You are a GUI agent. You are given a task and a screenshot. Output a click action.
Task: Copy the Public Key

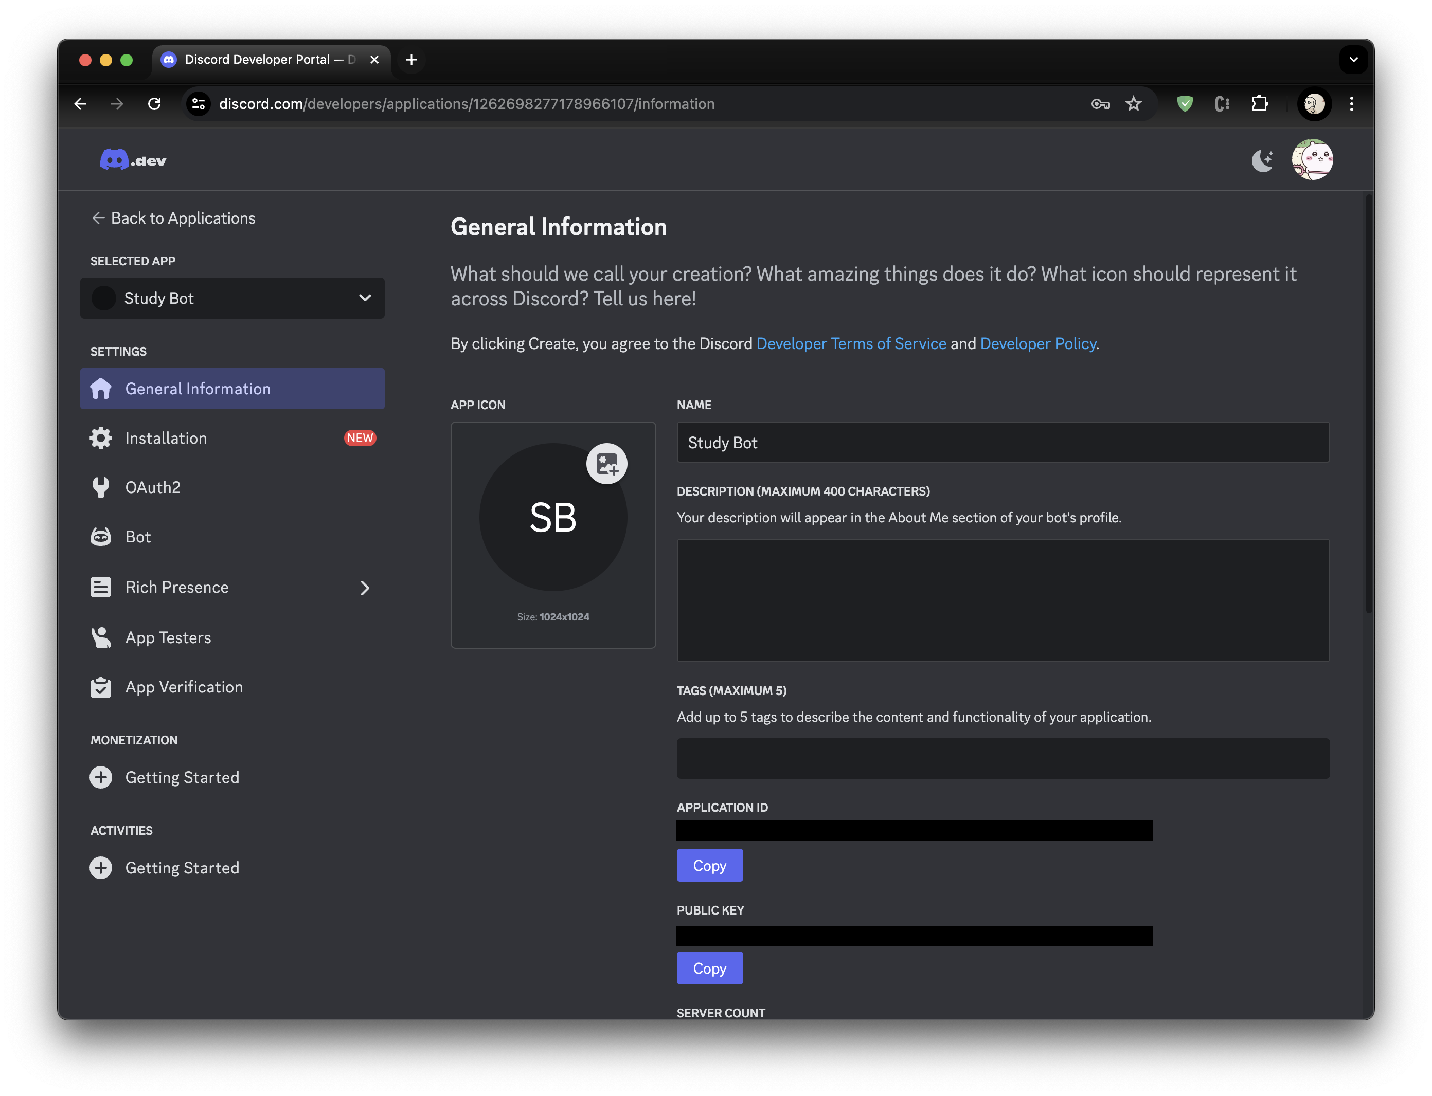tap(709, 969)
